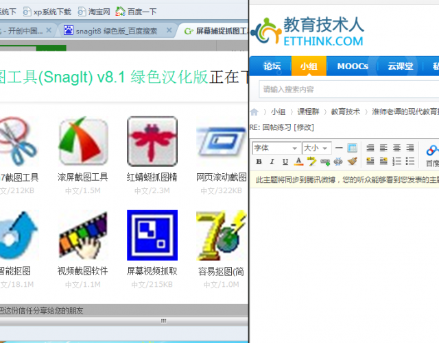Open the 字体 font dropdown
Viewport: 439px width, 343px height.
point(276,148)
